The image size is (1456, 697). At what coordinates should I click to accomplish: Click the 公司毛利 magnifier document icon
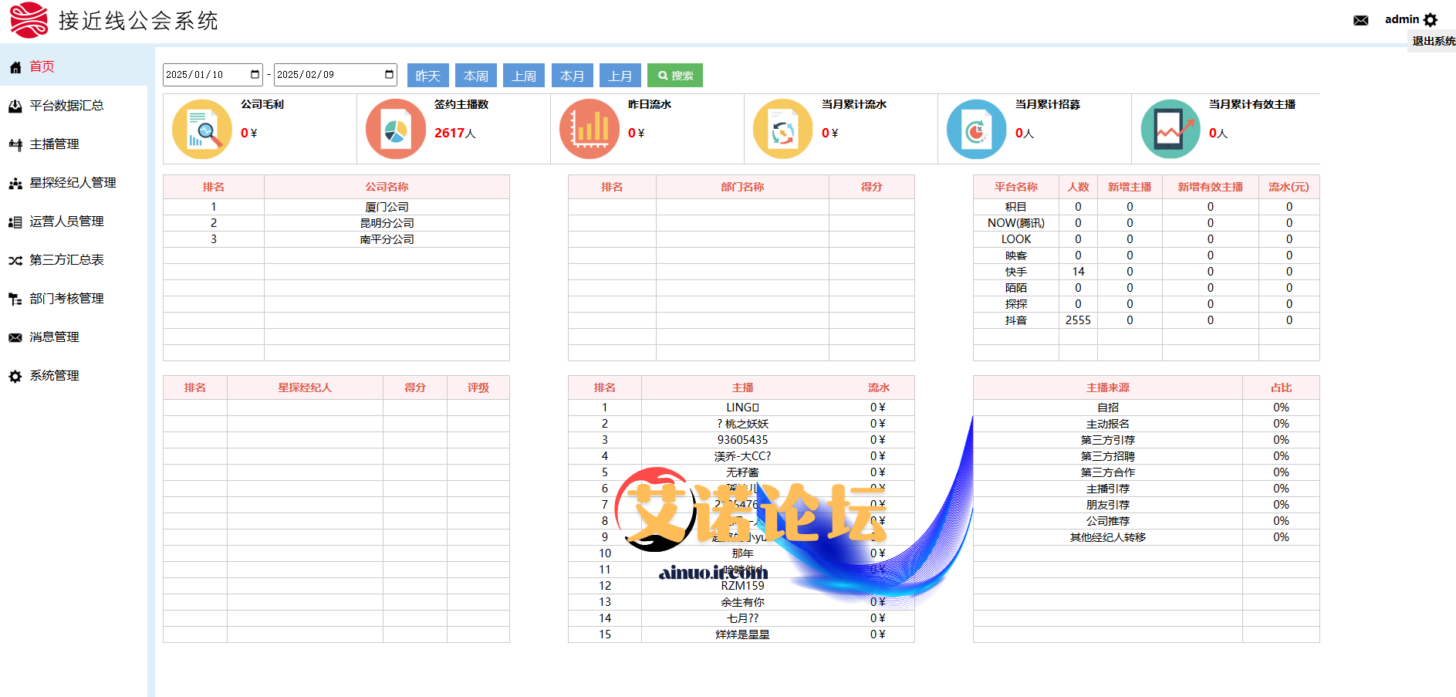click(x=202, y=129)
